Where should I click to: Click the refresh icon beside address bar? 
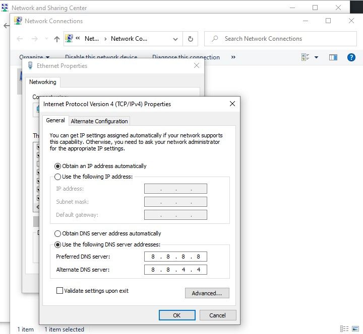tap(190, 39)
